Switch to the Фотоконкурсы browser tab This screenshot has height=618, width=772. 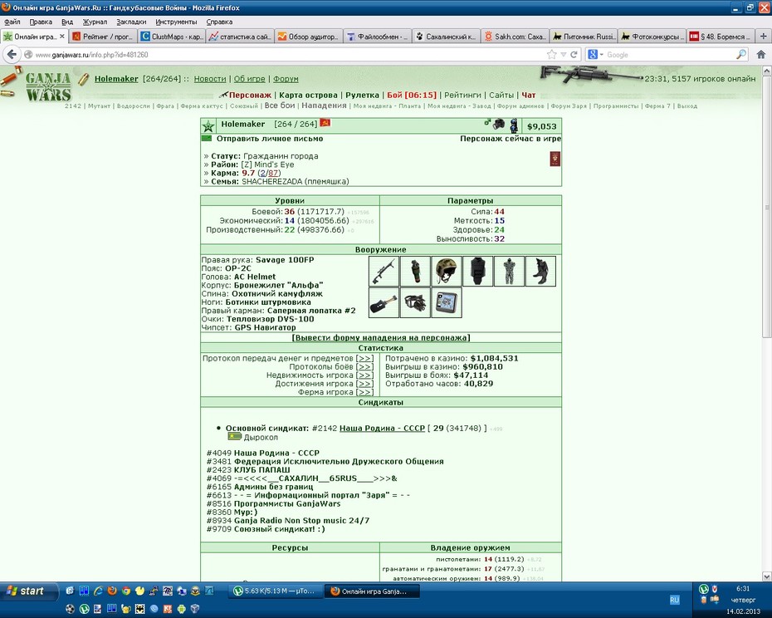click(652, 37)
